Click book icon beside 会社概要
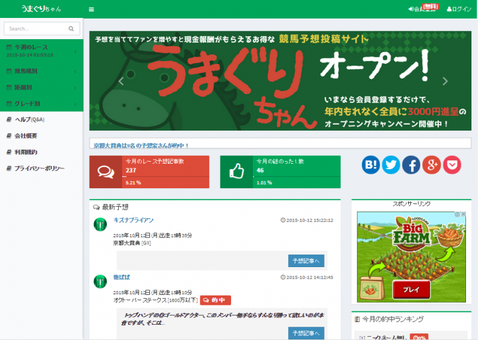 9,136
